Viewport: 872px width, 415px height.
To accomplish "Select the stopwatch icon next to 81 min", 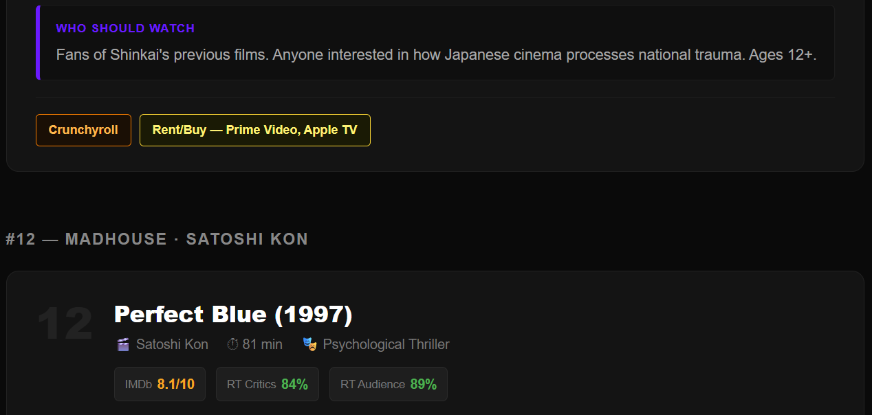I will click(x=231, y=344).
